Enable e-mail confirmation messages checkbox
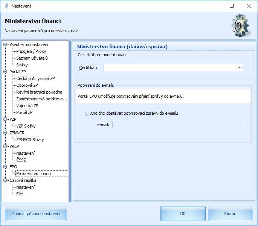 tap(87, 113)
